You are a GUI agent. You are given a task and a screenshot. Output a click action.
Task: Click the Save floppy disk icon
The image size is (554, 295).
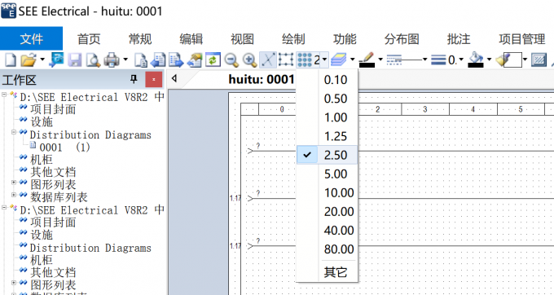(x=75, y=60)
